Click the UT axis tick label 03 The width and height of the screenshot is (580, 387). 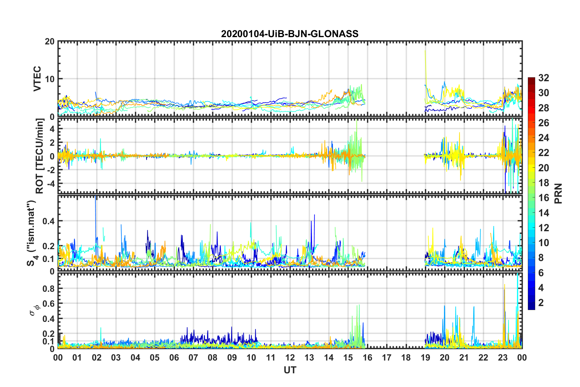tap(116, 357)
